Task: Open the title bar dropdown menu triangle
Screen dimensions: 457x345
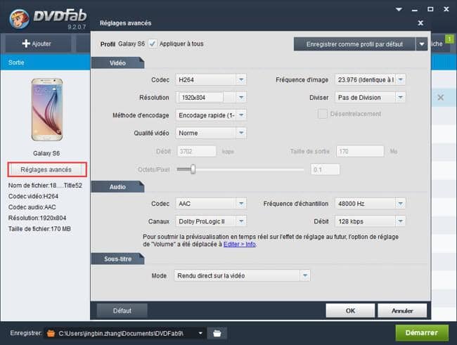Action: pyautogui.click(x=399, y=9)
